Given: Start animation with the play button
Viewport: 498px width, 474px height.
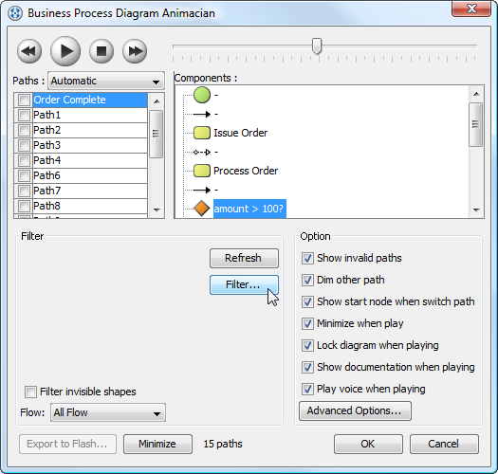Looking at the screenshot, I should pos(65,51).
